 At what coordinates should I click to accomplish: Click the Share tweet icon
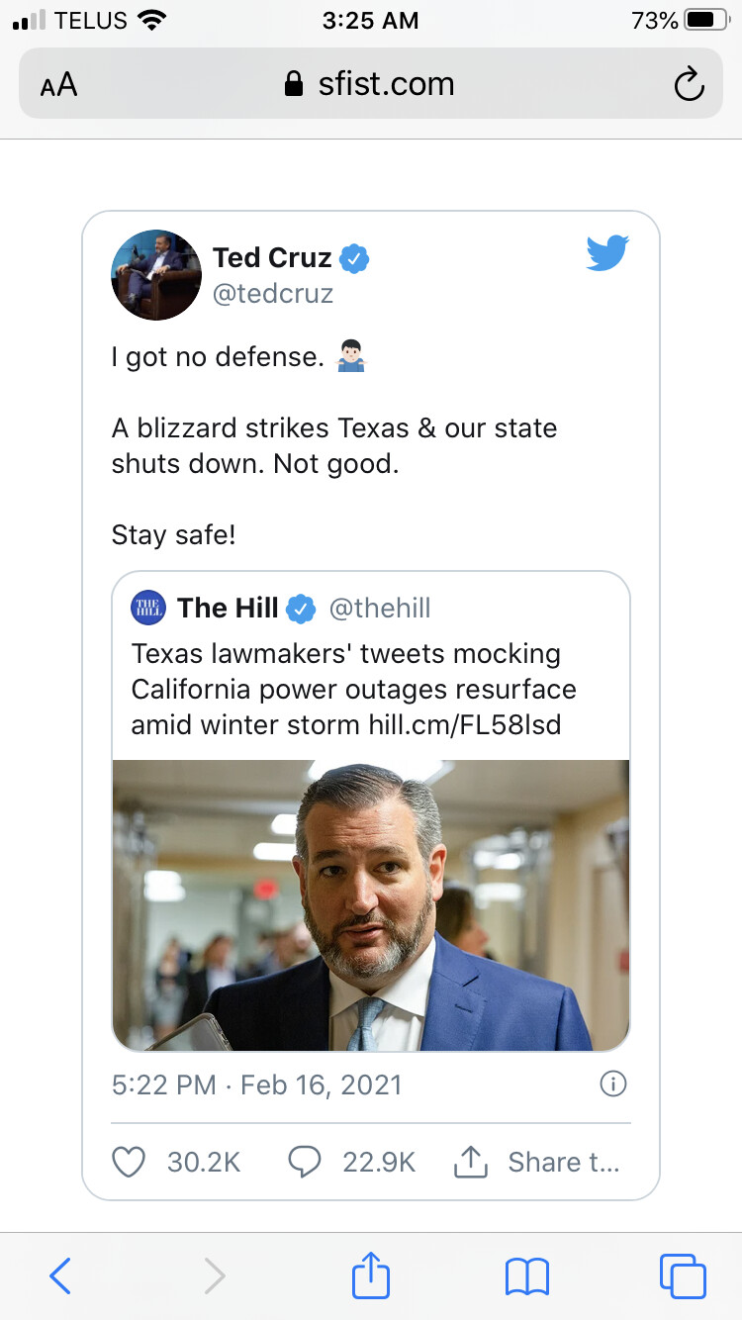[471, 1162]
